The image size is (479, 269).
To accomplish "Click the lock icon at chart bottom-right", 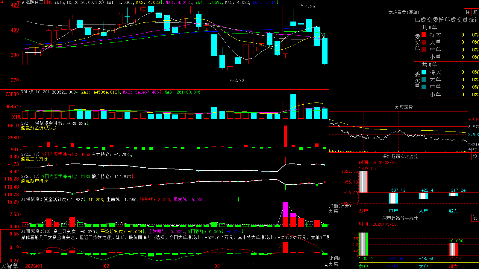I will pyautogui.click(x=326, y=265).
